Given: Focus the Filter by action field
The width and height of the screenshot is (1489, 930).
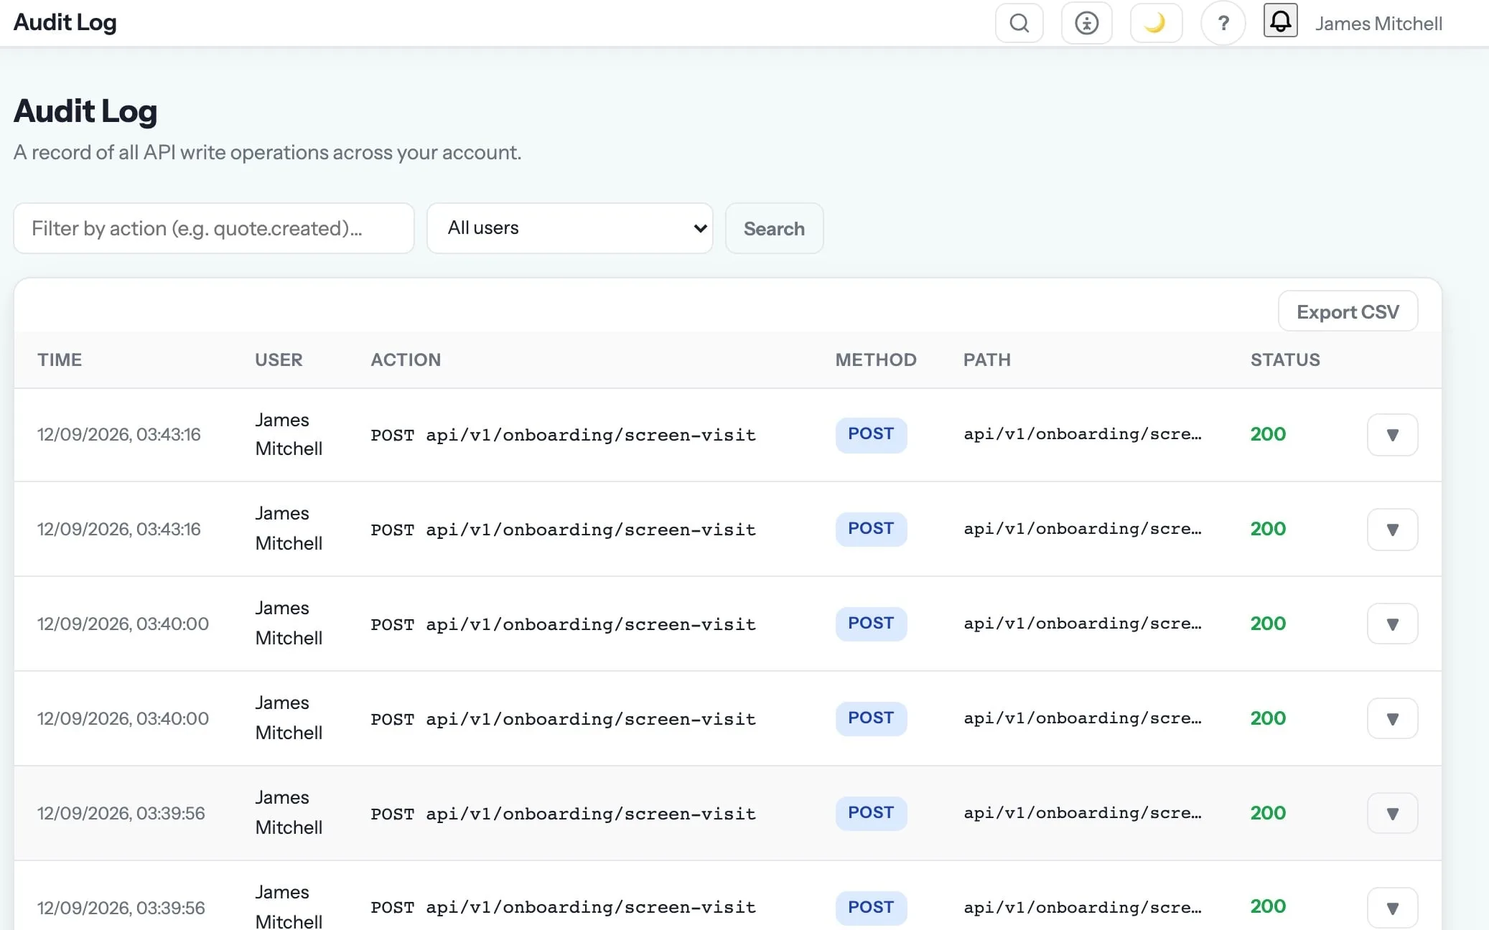Looking at the screenshot, I should click(x=214, y=228).
